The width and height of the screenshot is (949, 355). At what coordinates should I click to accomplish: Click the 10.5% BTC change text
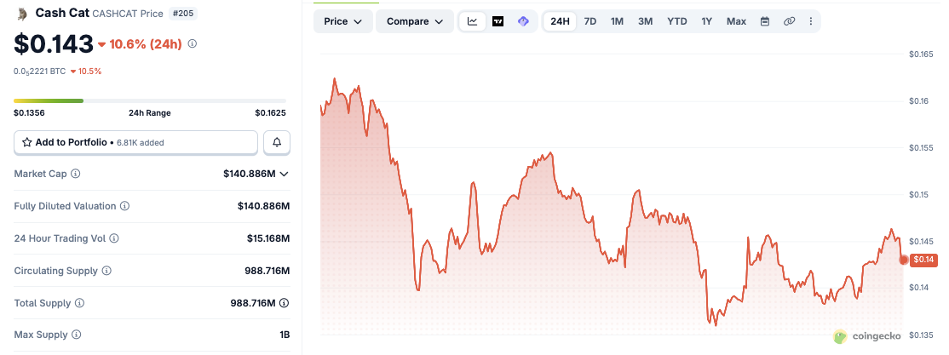click(x=89, y=72)
